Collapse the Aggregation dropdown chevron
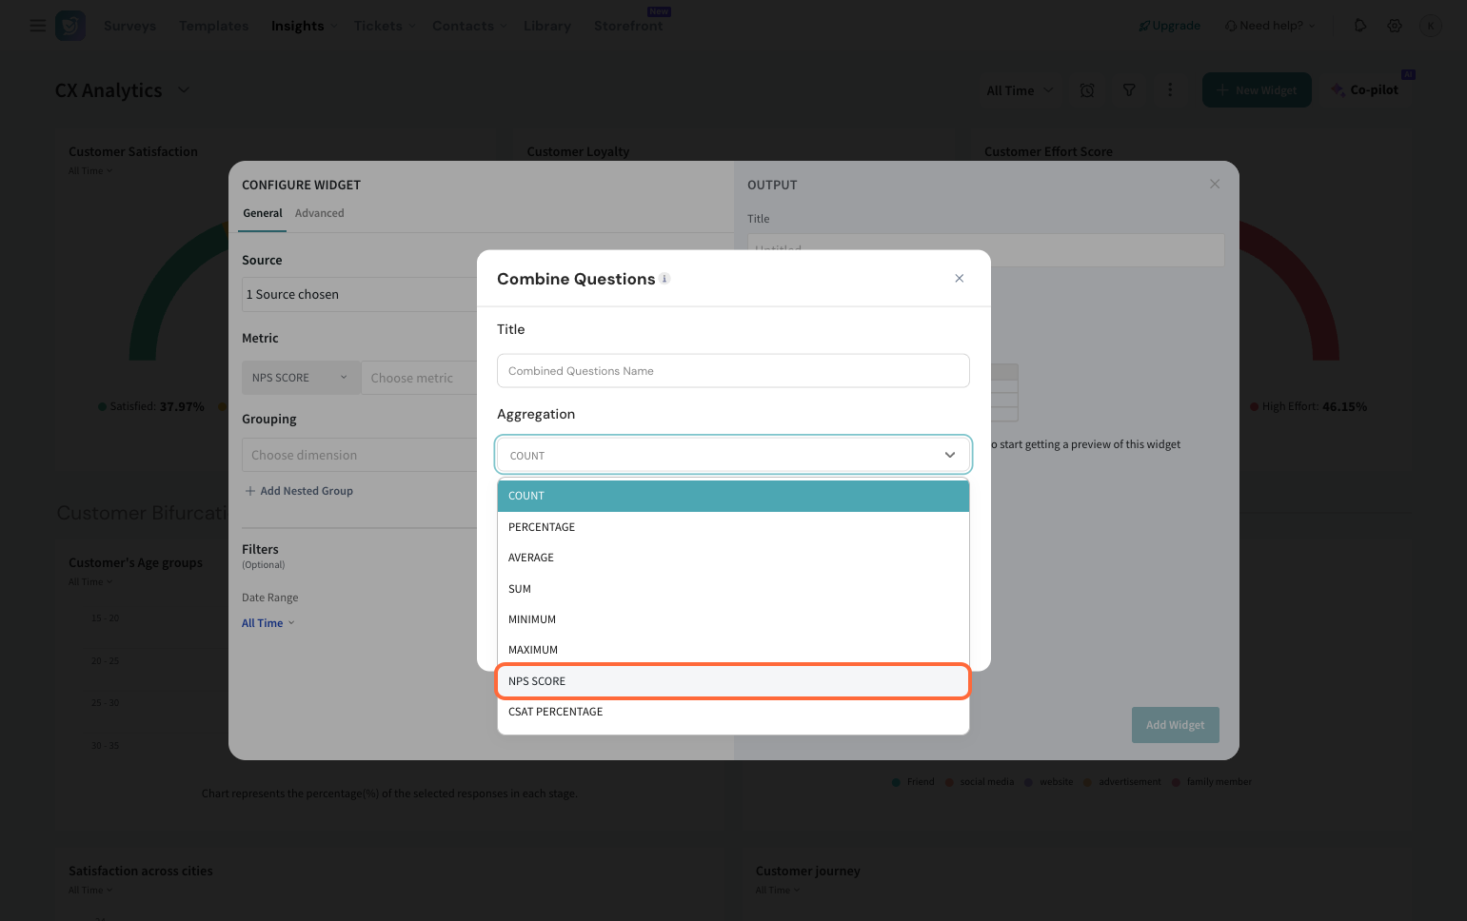1467x921 pixels. (949, 456)
